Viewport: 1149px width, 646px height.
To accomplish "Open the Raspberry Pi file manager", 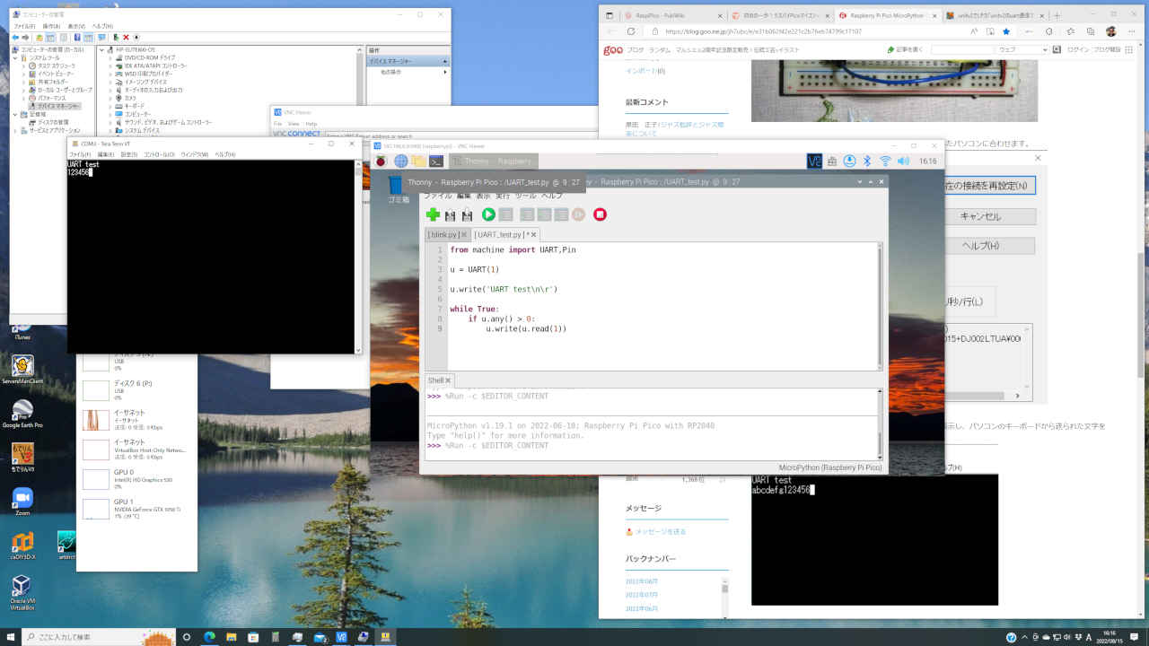I will coord(418,161).
